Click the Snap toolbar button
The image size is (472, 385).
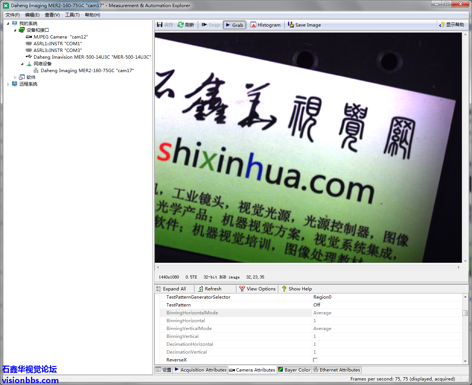tap(211, 25)
